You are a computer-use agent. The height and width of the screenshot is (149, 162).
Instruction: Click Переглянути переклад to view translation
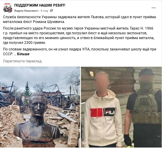22,61
